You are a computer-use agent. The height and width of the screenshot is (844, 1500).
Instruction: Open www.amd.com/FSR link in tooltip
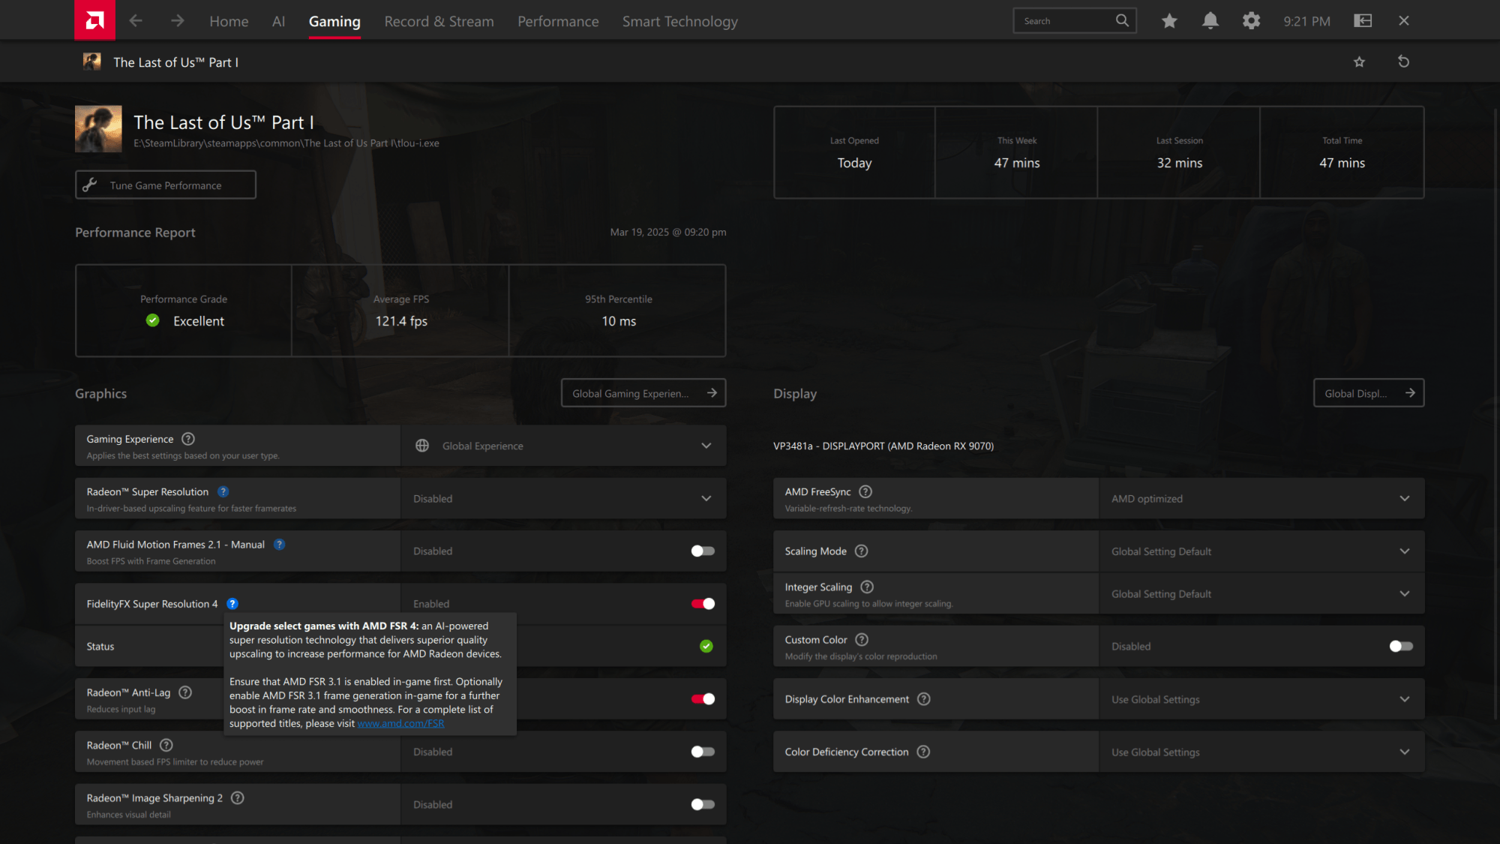coord(400,724)
